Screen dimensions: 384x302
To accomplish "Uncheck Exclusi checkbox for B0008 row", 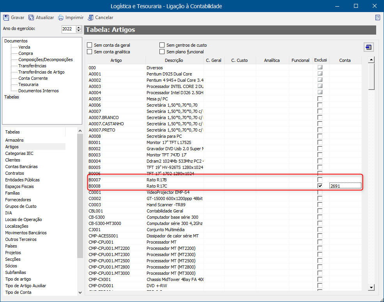I will click(x=320, y=186).
